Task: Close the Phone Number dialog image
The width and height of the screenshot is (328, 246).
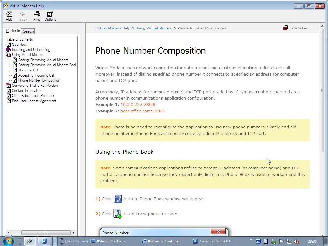Action: tap(218, 231)
